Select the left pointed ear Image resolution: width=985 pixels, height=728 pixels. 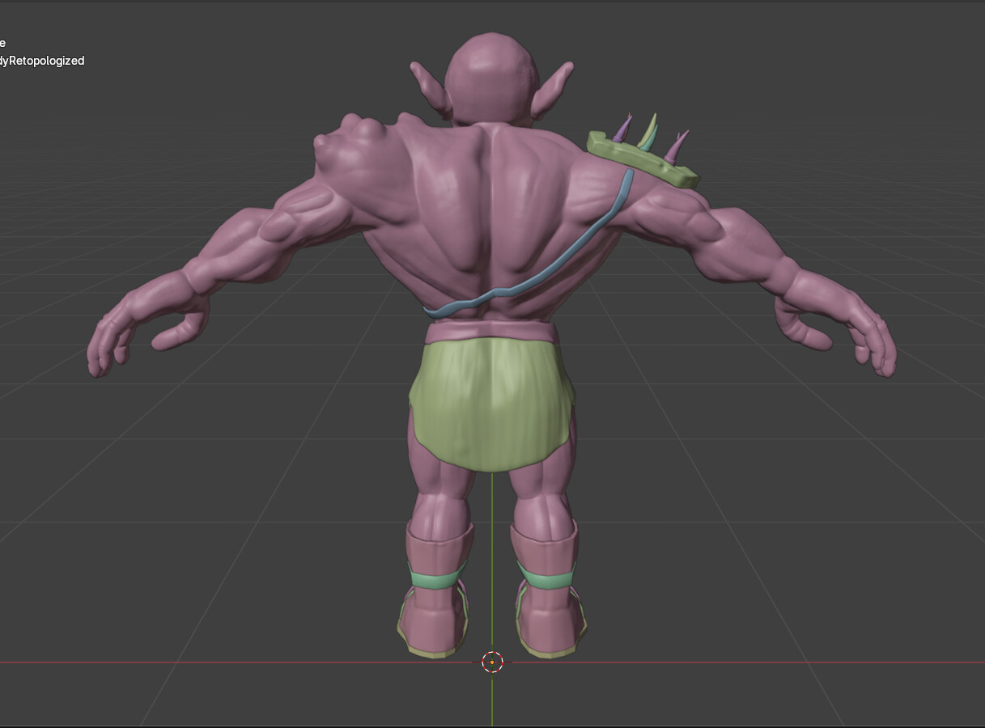coord(432,87)
